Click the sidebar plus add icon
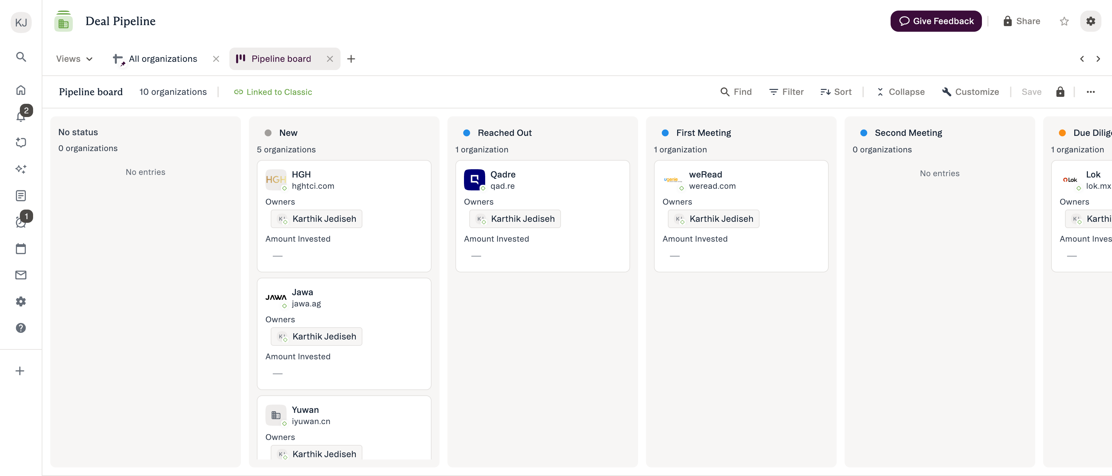Viewport: 1112px width, 476px height. (20, 371)
